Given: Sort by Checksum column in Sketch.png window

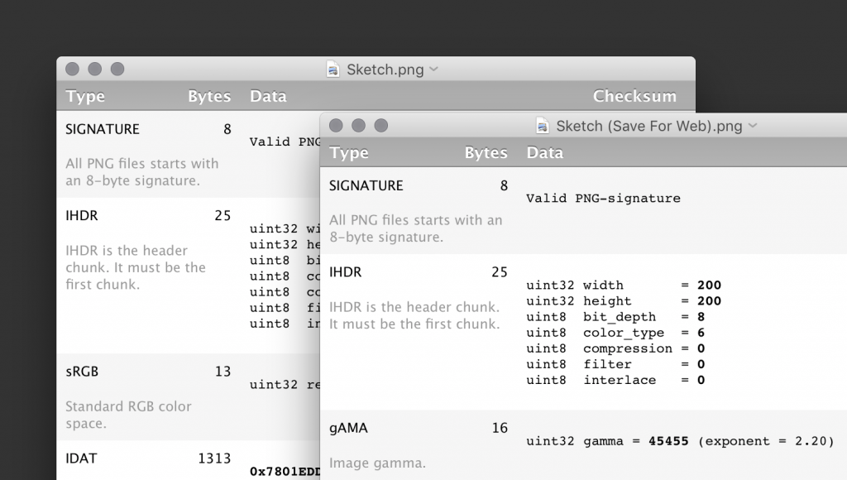Looking at the screenshot, I should 634,97.
